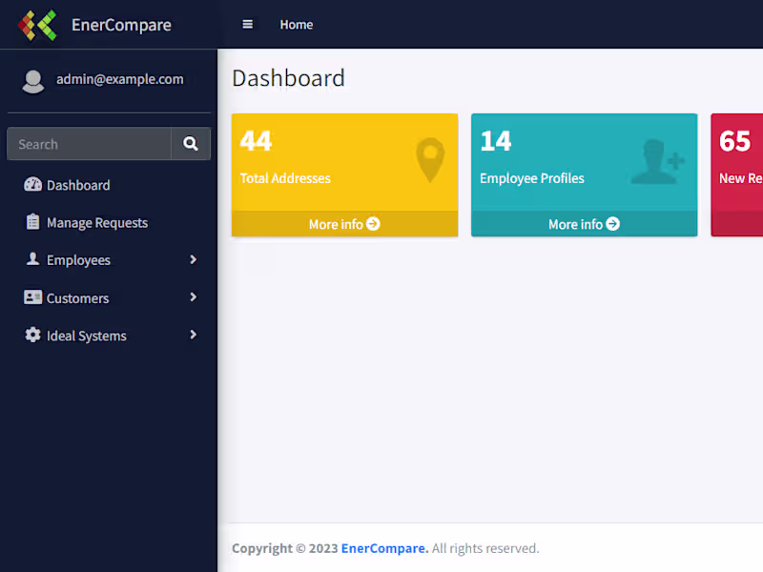The height and width of the screenshot is (572, 763).
Task: Click More info on Total Addresses card
Action: [344, 224]
